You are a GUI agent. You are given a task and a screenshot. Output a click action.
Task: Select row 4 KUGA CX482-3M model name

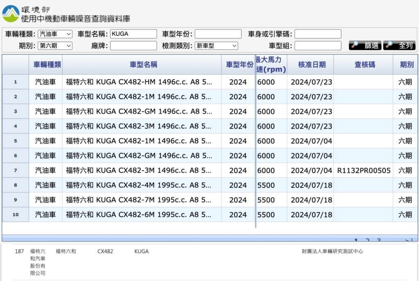(x=138, y=126)
